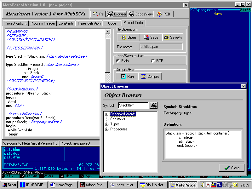Switch to Dial-Up Net... taskbar item
The image size is (252, 189).
[x=153, y=185]
